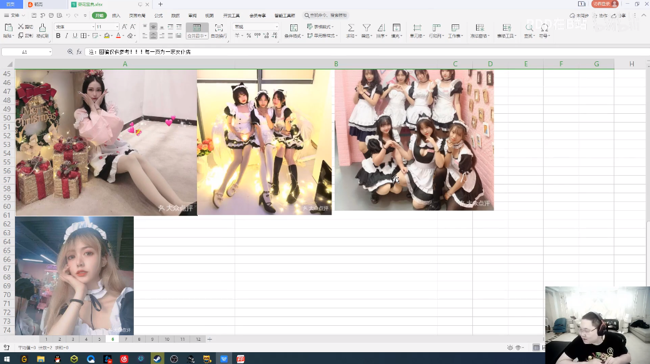Open Find magnifier in ribbon
Image resolution: width=650 pixels, height=364 pixels.
click(x=529, y=28)
